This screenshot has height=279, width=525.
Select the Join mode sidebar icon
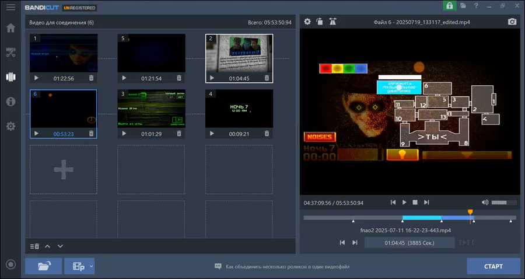10,77
